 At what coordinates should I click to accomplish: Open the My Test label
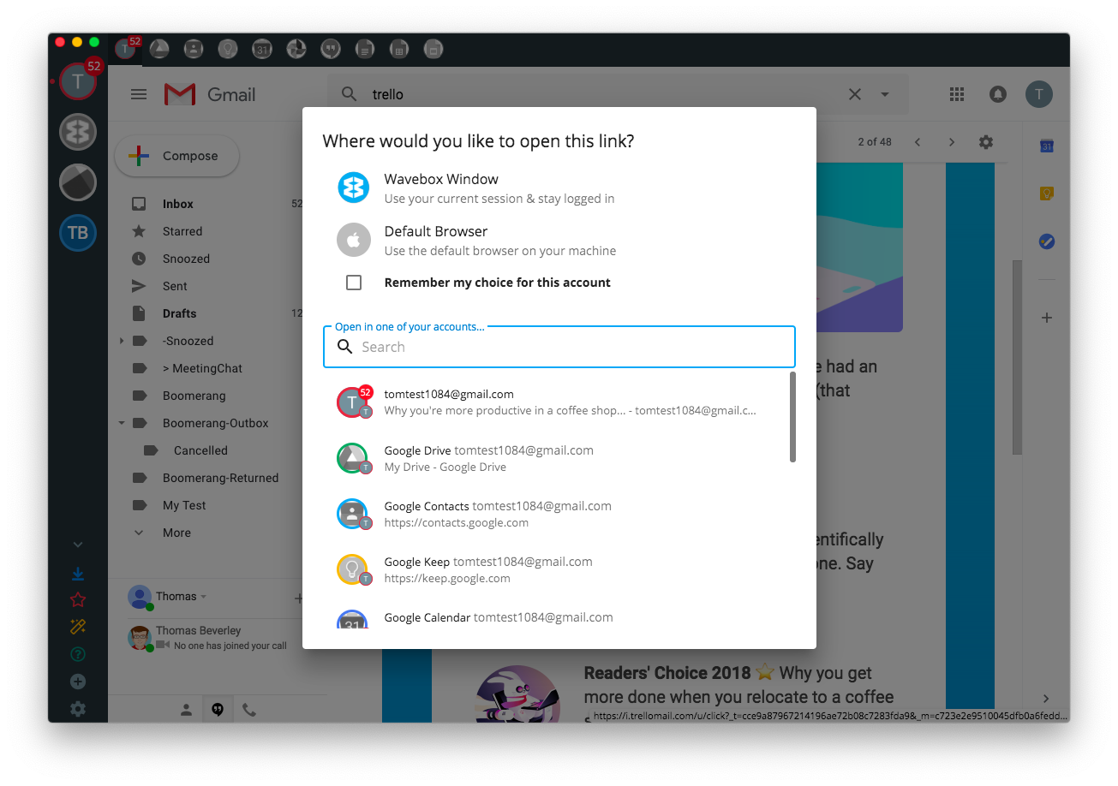184,505
